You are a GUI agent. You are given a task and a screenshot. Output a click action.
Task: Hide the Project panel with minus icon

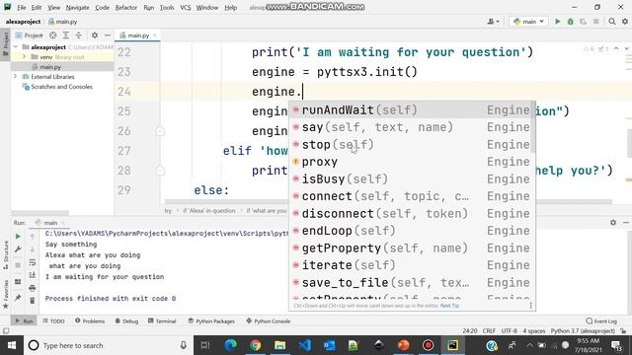click(x=108, y=35)
